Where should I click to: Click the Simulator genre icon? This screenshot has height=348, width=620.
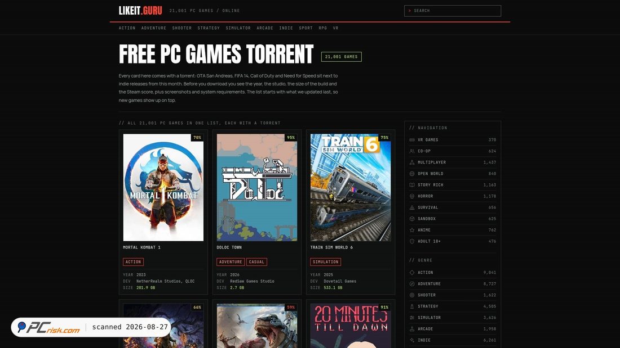[411, 317]
